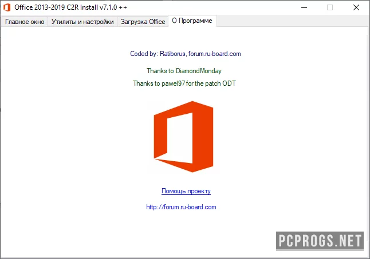Visit http://forum.ru-board.com link
This screenshot has height=259, width=370.
pos(181,207)
